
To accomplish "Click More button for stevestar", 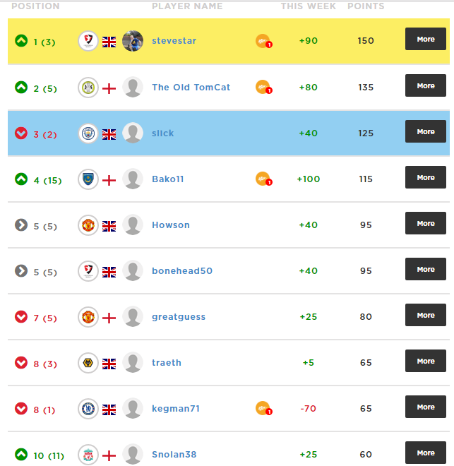I will (426, 39).
